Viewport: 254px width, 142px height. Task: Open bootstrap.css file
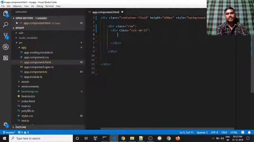[x=30, y=91]
